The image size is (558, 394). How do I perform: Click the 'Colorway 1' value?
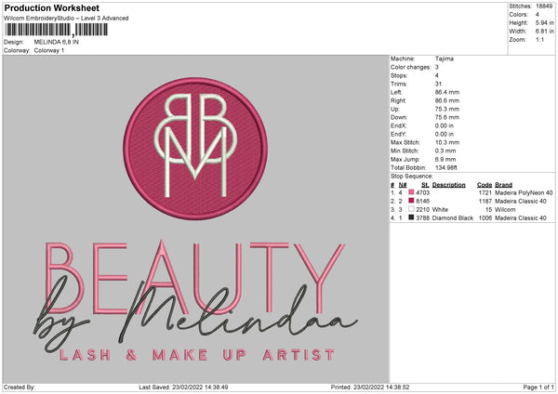coord(49,50)
